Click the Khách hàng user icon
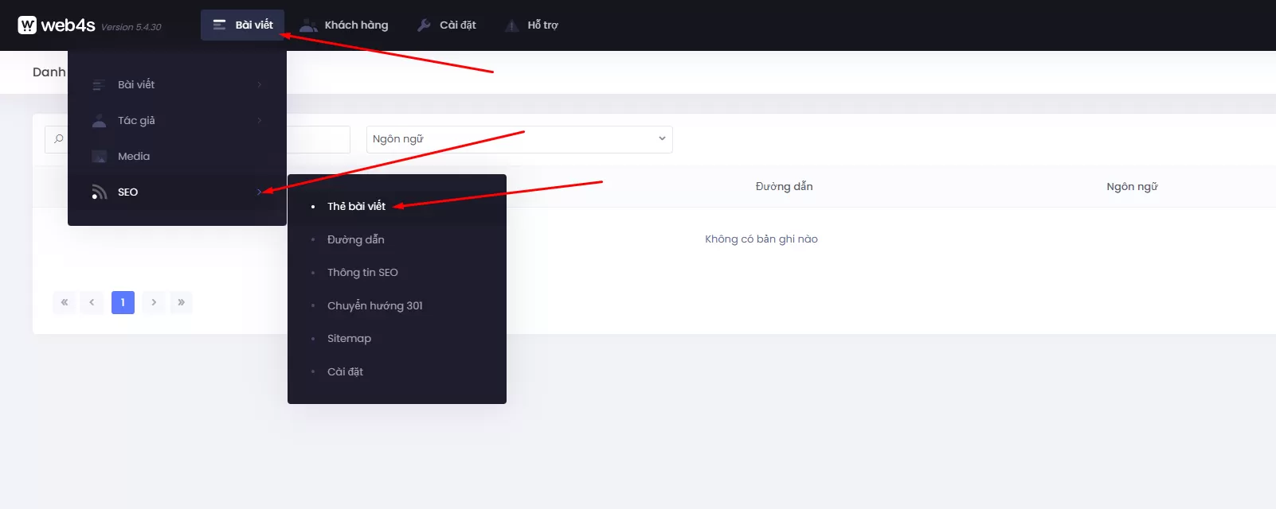 [308, 25]
